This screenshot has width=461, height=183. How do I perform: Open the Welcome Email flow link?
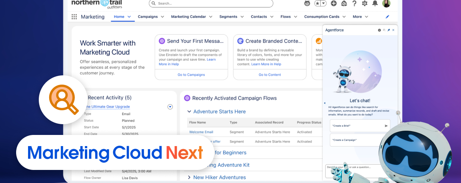pyautogui.click(x=201, y=132)
